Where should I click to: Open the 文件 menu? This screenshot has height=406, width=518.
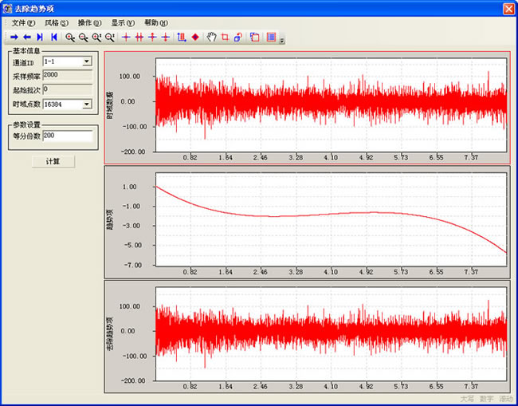coord(24,22)
